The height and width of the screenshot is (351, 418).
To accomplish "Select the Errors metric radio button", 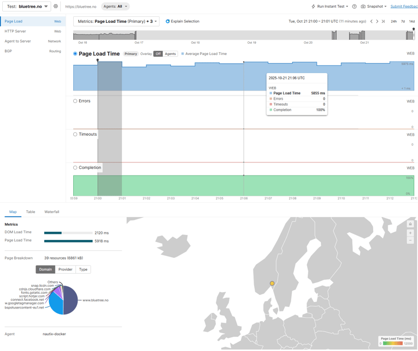I will pos(75,101).
